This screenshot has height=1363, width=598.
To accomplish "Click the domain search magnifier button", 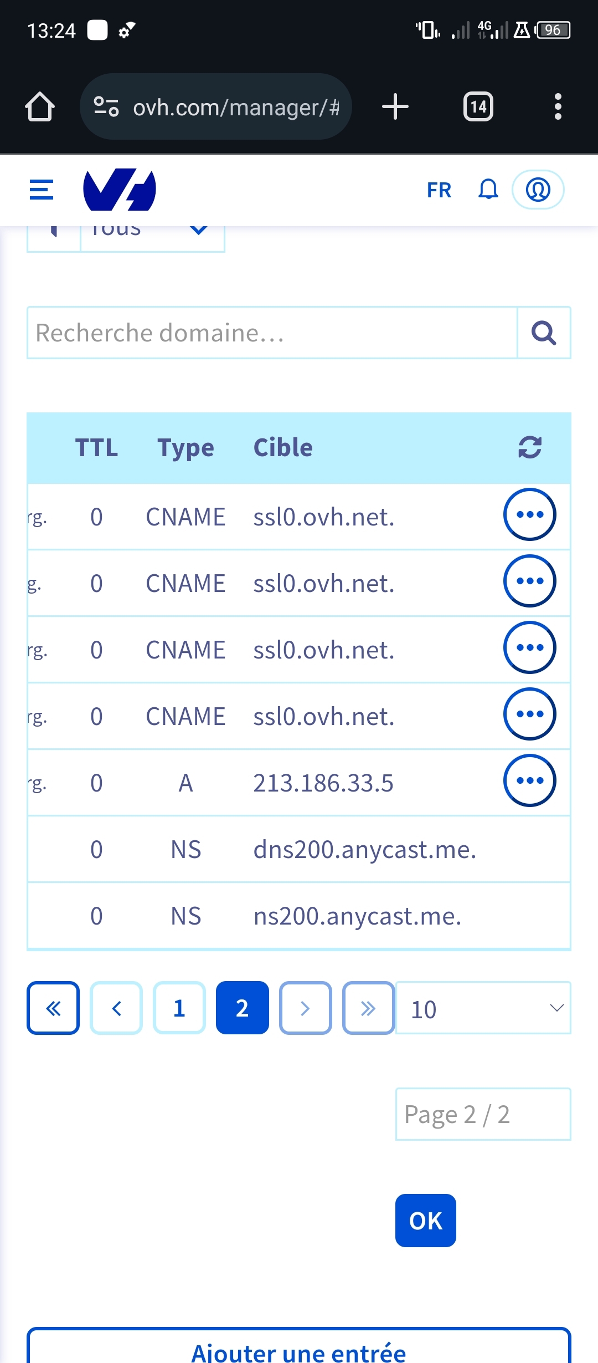I will tap(544, 333).
